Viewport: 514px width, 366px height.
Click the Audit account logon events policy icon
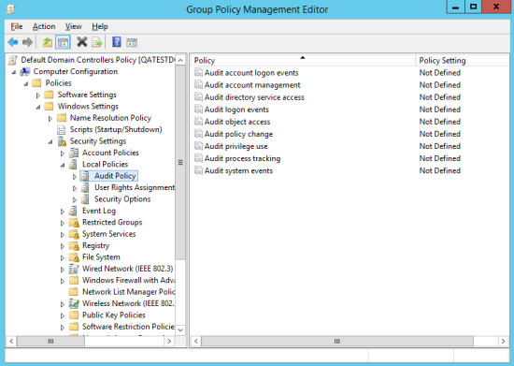tap(198, 72)
